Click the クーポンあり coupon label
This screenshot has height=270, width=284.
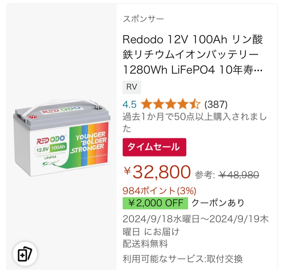point(218,203)
